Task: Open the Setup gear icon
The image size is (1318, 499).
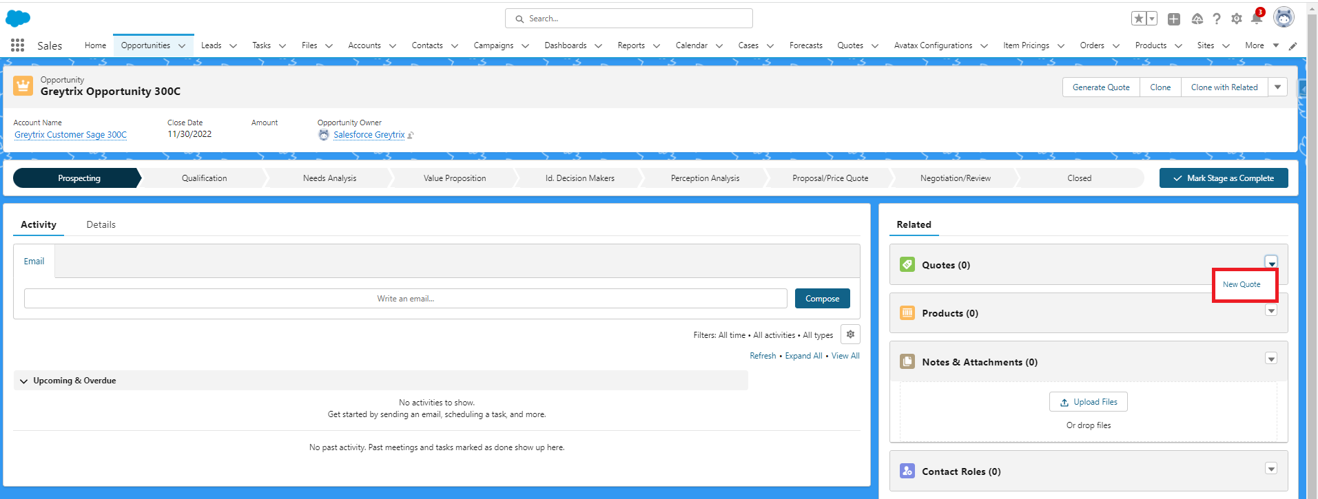Action: point(1237,19)
